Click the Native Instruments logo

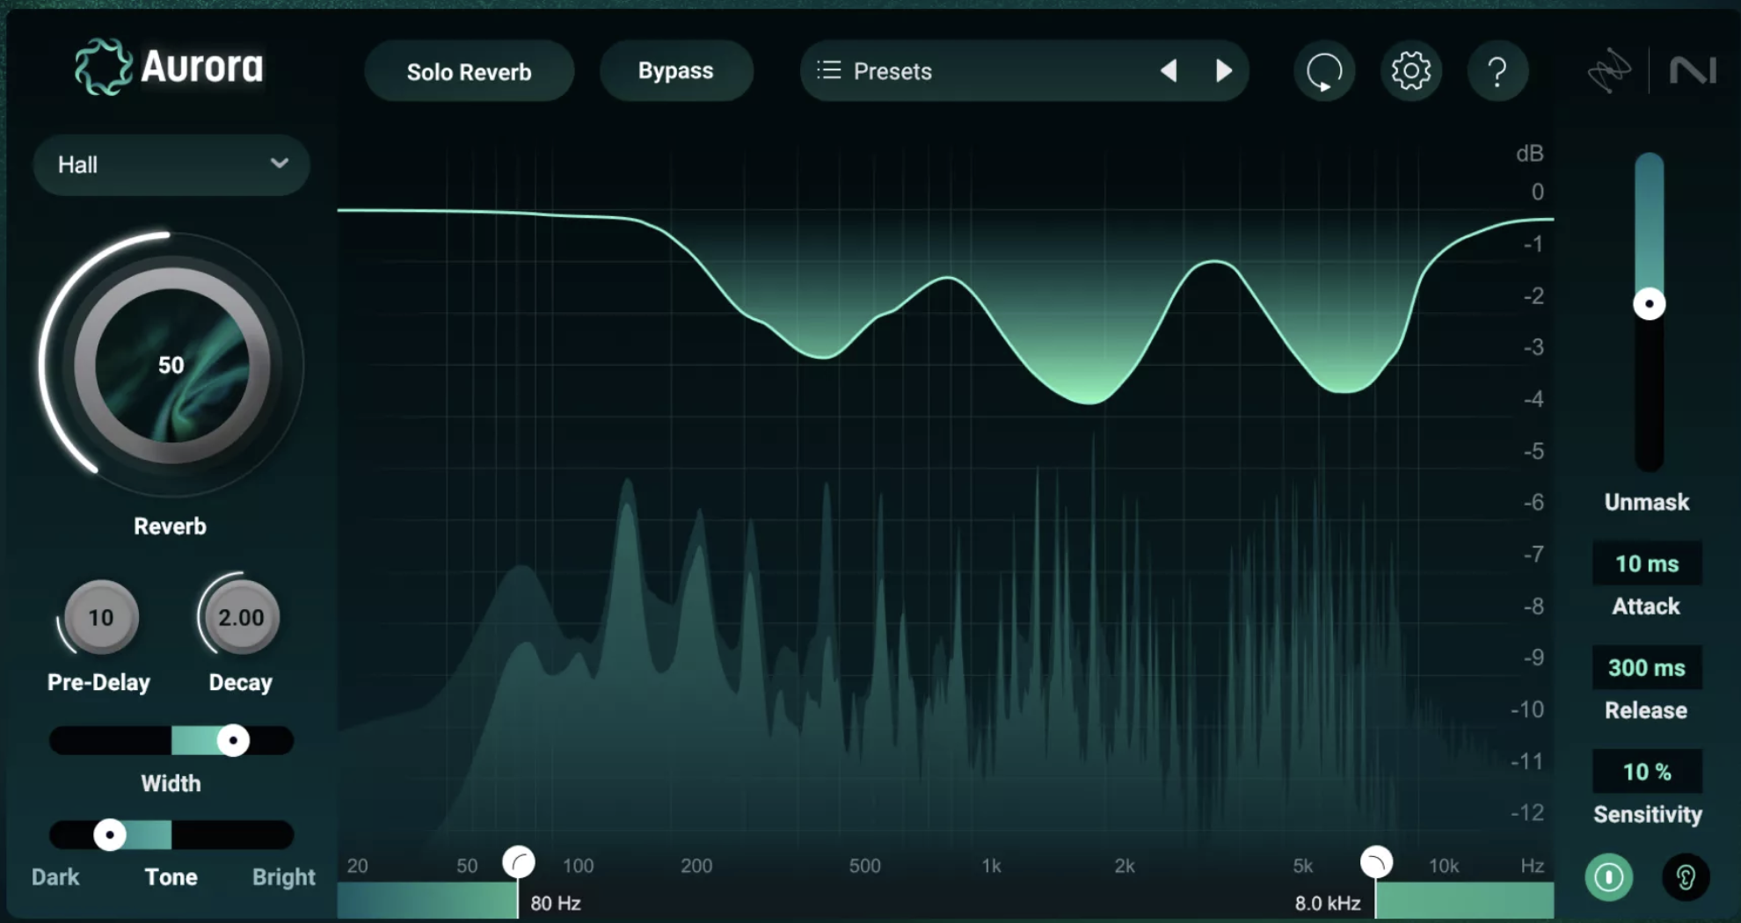click(x=1695, y=68)
